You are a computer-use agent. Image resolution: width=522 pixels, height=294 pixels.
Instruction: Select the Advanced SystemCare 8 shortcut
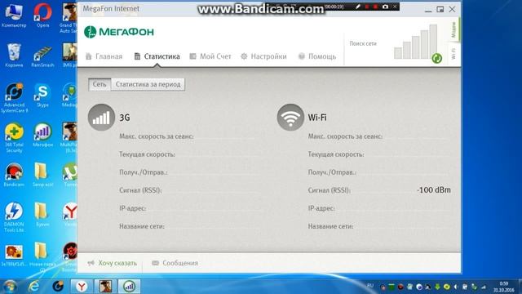(x=14, y=98)
